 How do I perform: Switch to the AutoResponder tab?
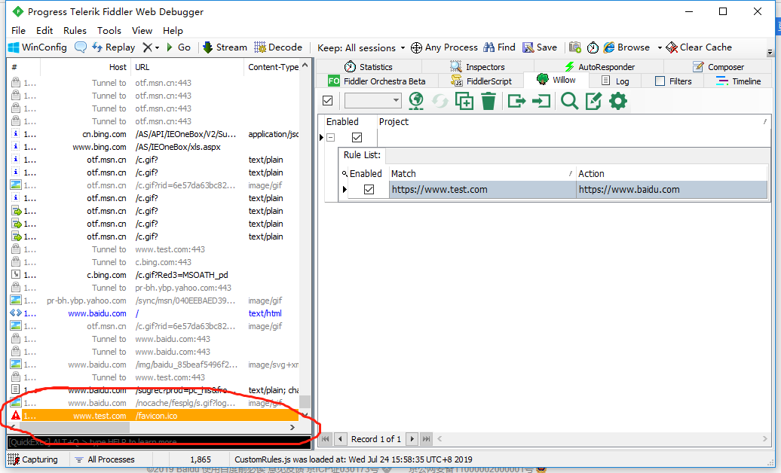(x=599, y=67)
